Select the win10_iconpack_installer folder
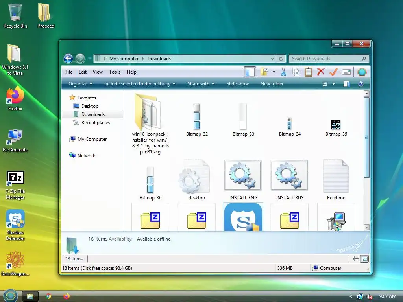Screen dimensions: 403x302 click(150, 124)
